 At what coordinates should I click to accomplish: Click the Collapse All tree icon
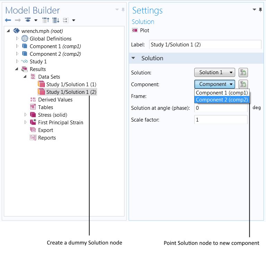tap(46, 20)
